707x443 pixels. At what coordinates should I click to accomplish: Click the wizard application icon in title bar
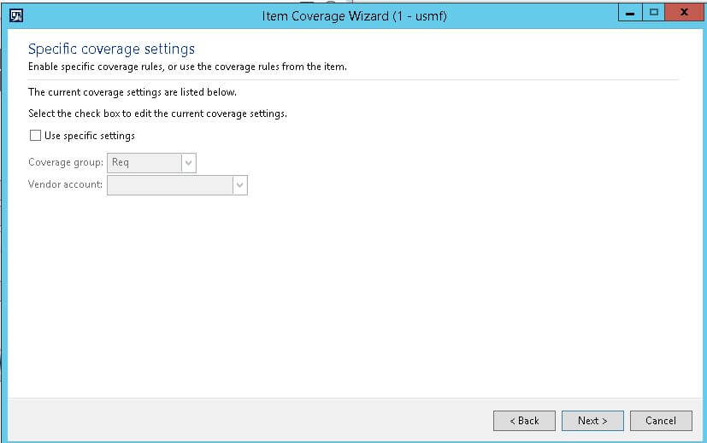coord(16,15)
